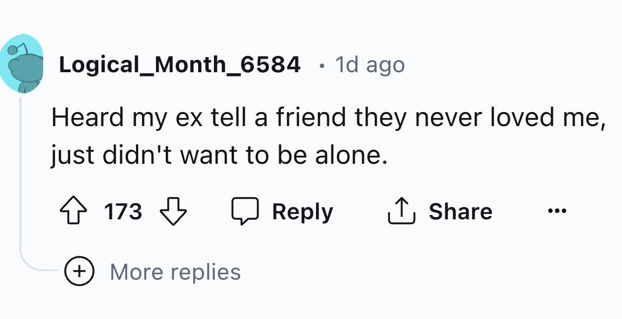Open more options with the ellipsis control

click(557, 211)
